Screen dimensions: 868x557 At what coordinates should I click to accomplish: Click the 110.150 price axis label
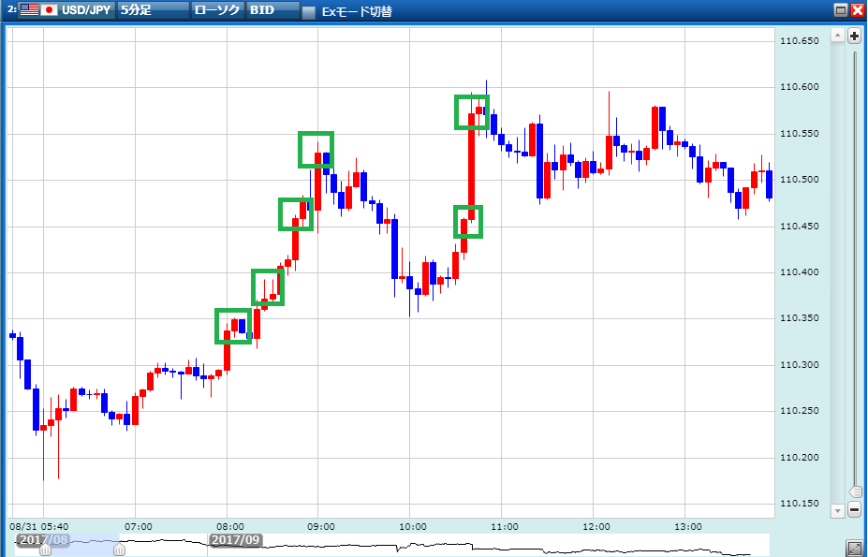point(799,504)
